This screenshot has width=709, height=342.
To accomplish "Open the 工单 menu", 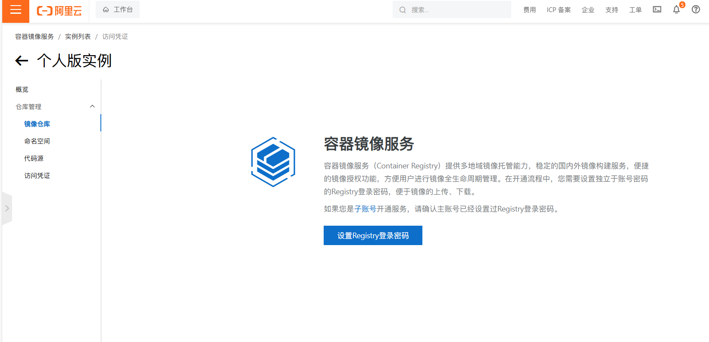I will [635, 10].
